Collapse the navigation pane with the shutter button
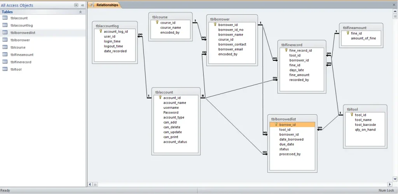 (x=82, y=5)
